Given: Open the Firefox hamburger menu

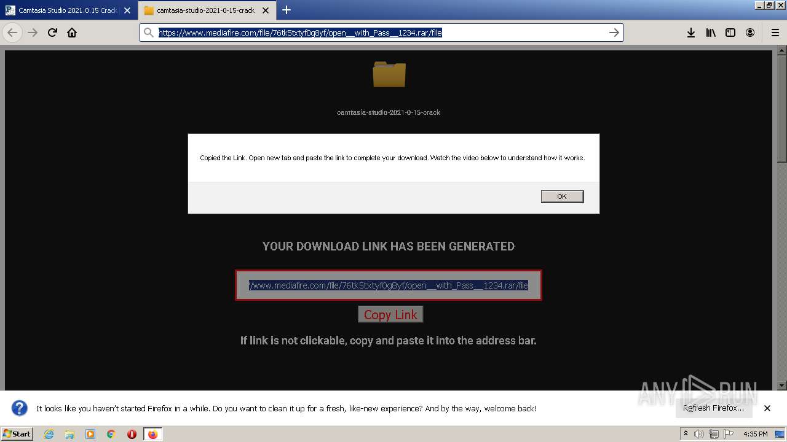Looking at the screenshot, I should (775, 33).
